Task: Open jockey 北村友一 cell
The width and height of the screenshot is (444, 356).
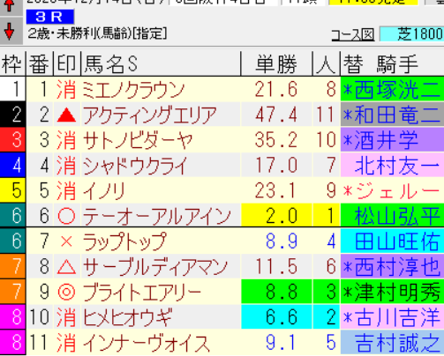Action: tap(392, 166)
